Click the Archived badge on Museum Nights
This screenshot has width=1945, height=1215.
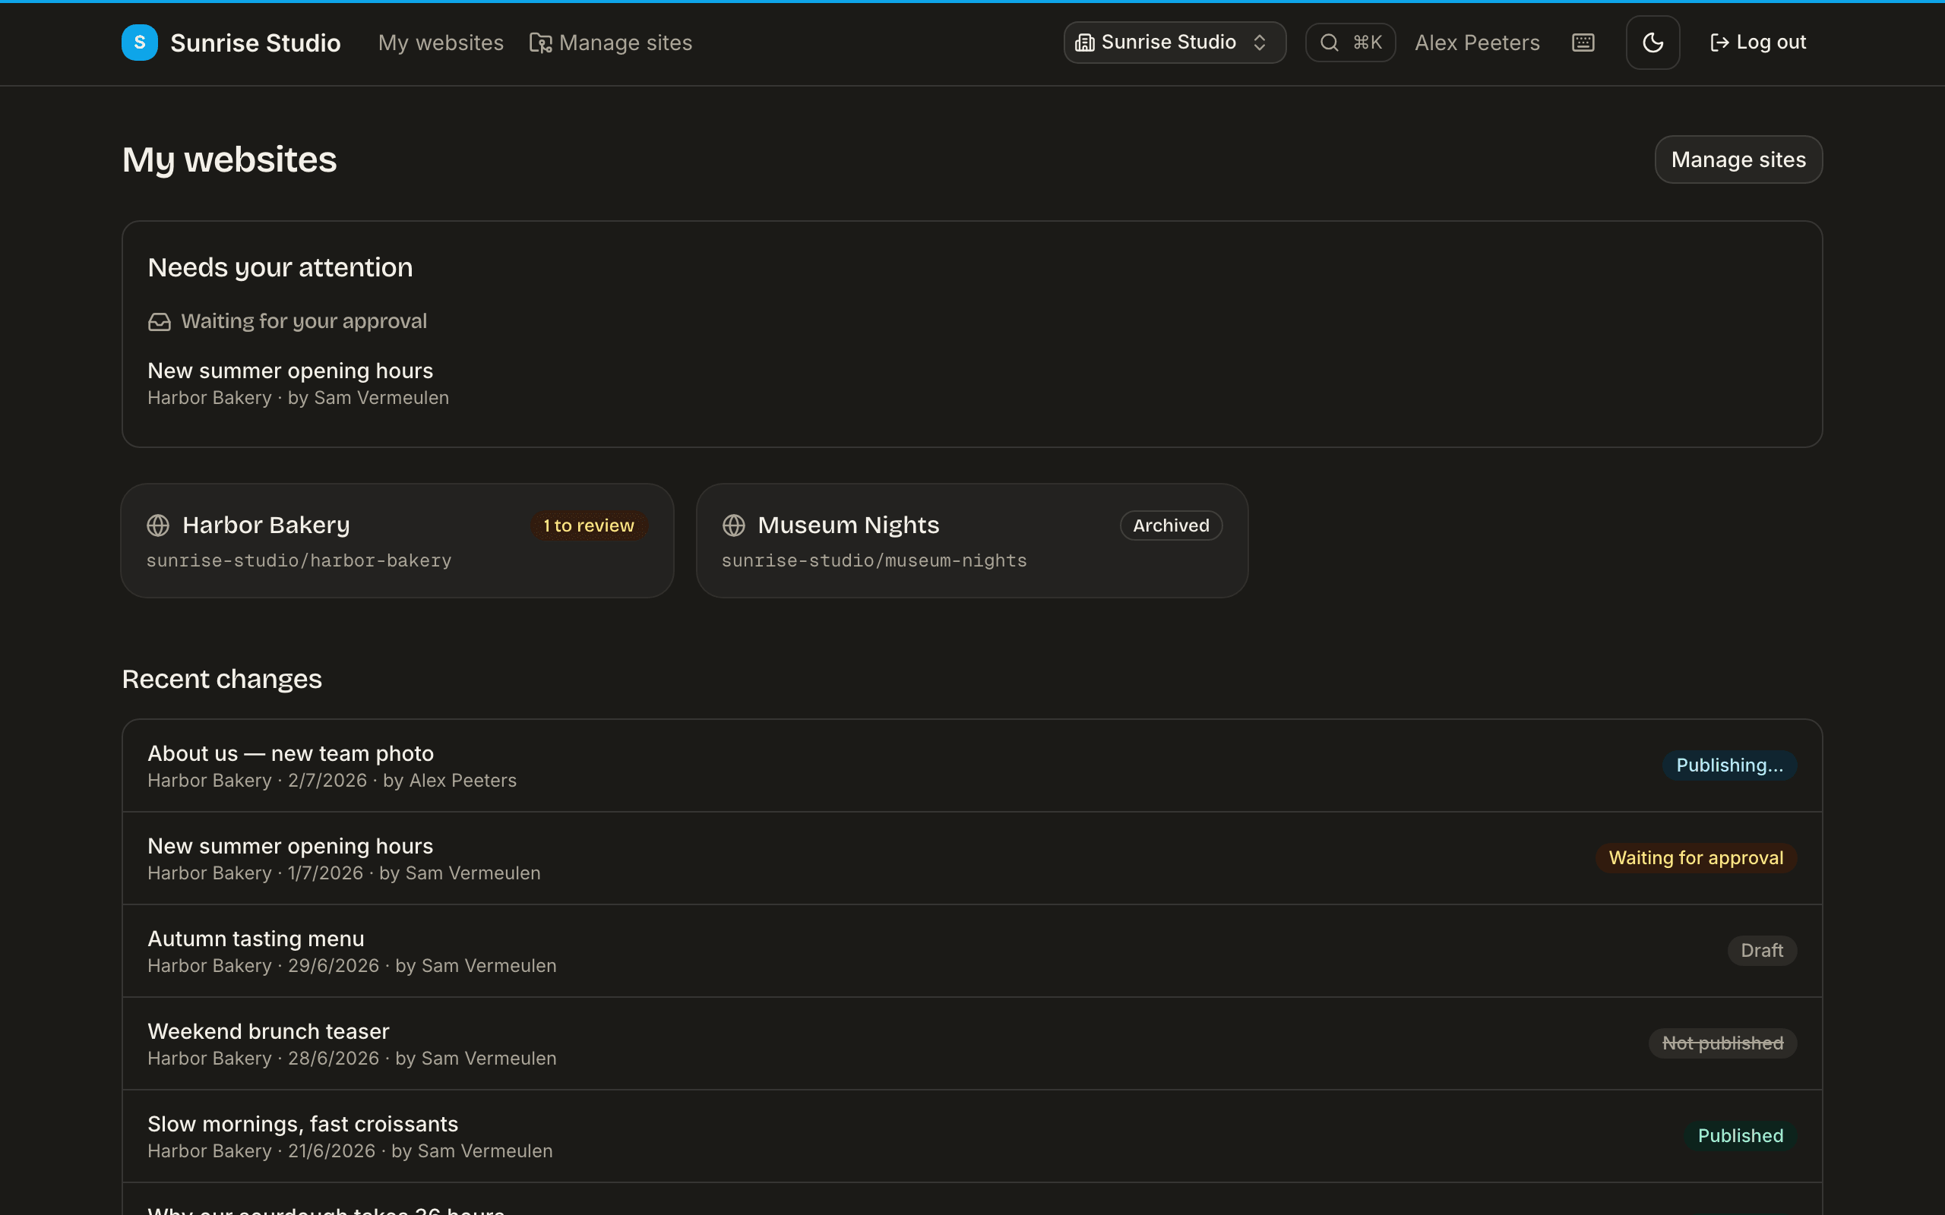(x=1171, y=525)
